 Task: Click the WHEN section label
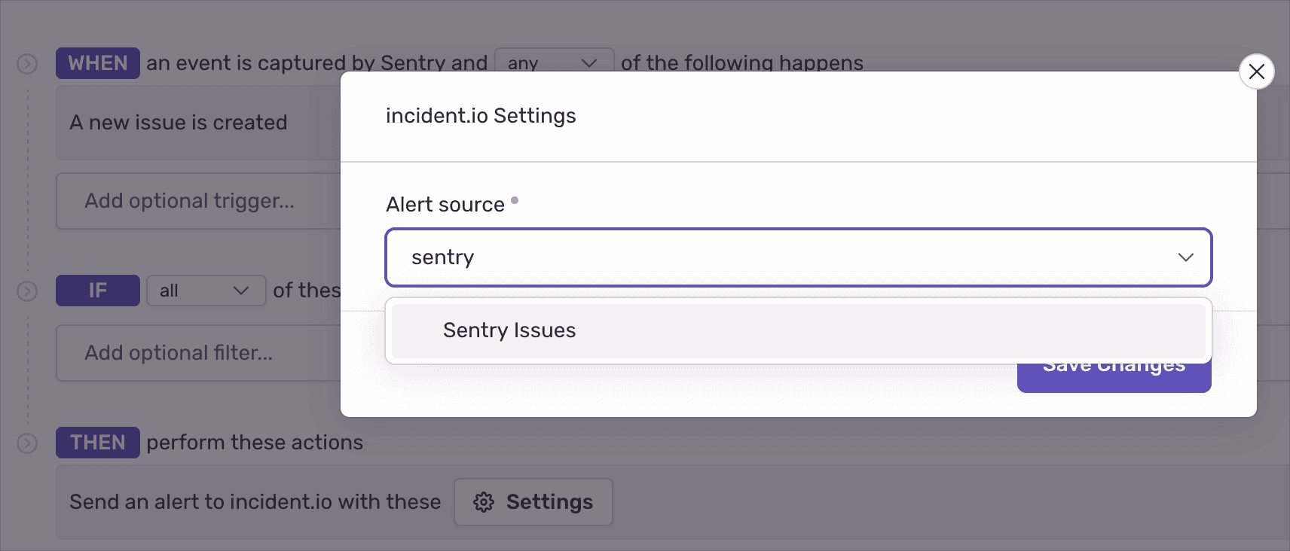click(x=98, y=63)
